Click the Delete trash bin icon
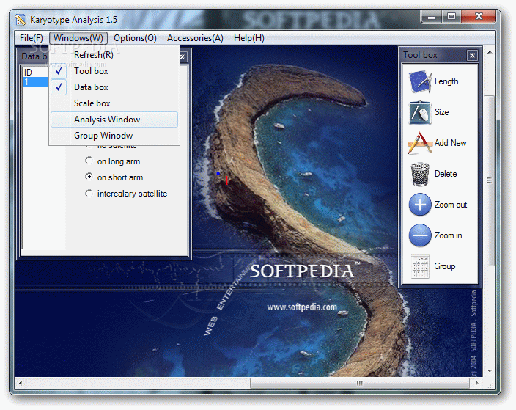Screen dimensions: 516x410 [420, 175]
